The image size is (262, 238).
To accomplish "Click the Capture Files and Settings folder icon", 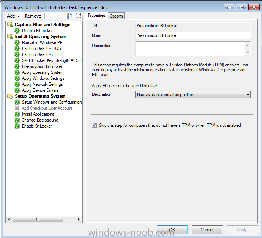I will coord(10,25).
